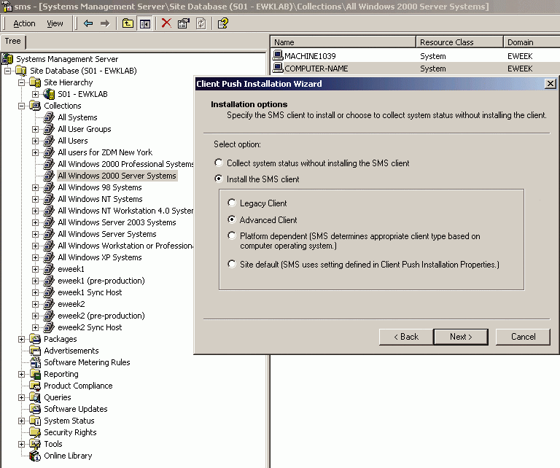Click the All Systems collection icon
The height and width of the screenshot is (468, 560).
49,117
